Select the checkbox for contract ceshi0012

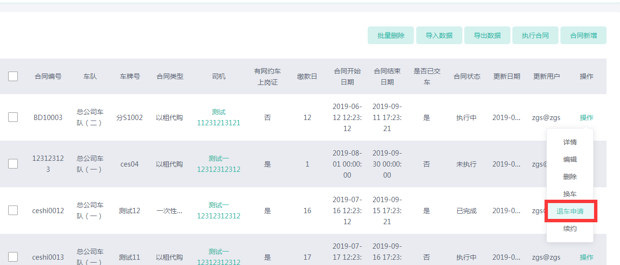click(x=13, y=210)
